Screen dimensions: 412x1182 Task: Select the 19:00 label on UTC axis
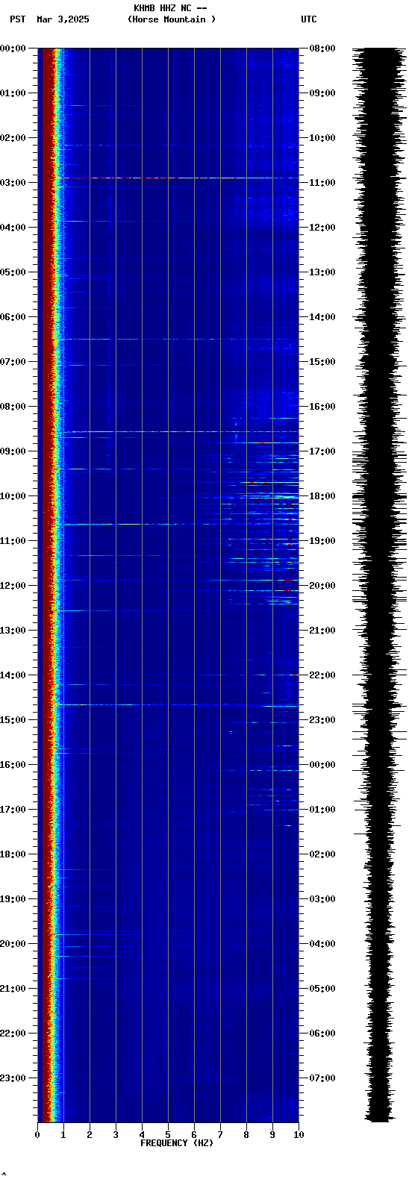[x=322, y=541]
